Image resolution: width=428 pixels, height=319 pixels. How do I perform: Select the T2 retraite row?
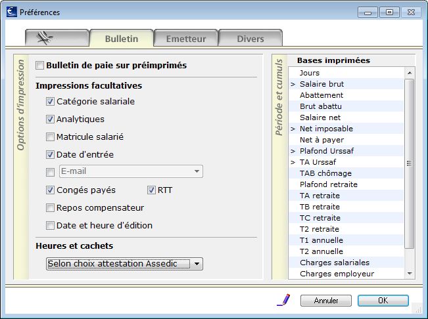coord(346,229)
